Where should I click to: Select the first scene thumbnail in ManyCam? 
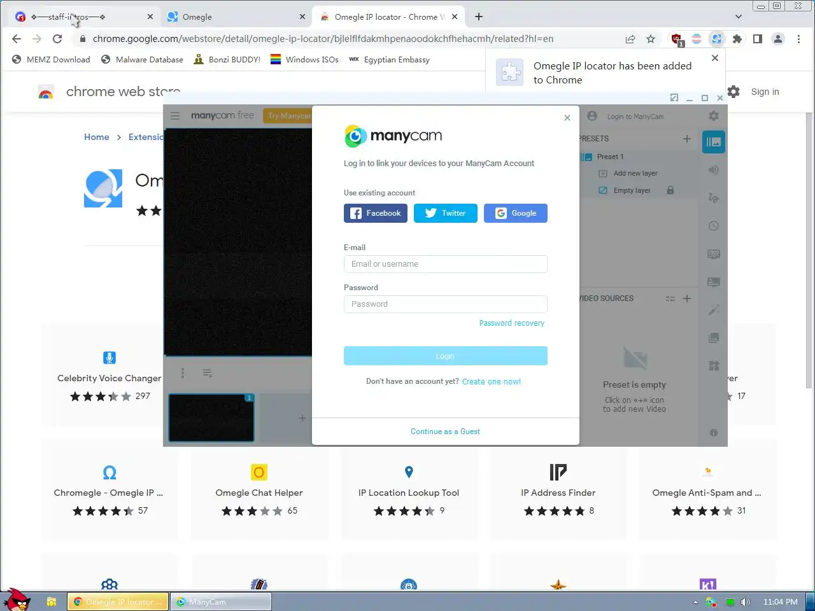coord(211,418)
